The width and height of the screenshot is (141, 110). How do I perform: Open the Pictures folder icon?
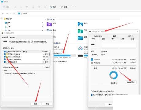80,24
